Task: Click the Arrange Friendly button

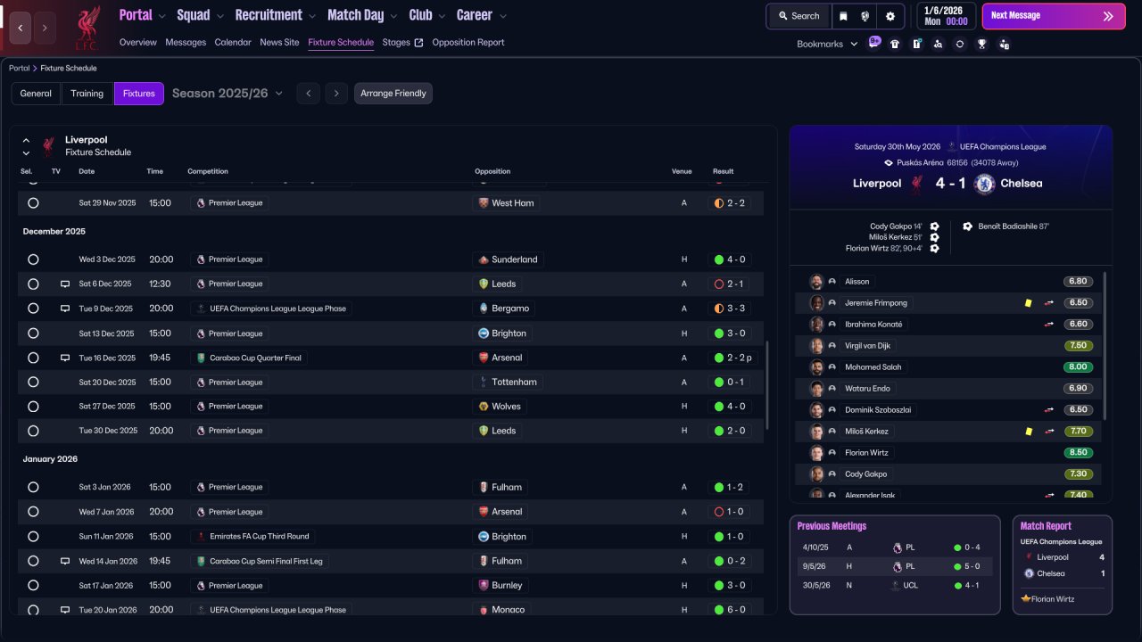Action: (393, 94)
